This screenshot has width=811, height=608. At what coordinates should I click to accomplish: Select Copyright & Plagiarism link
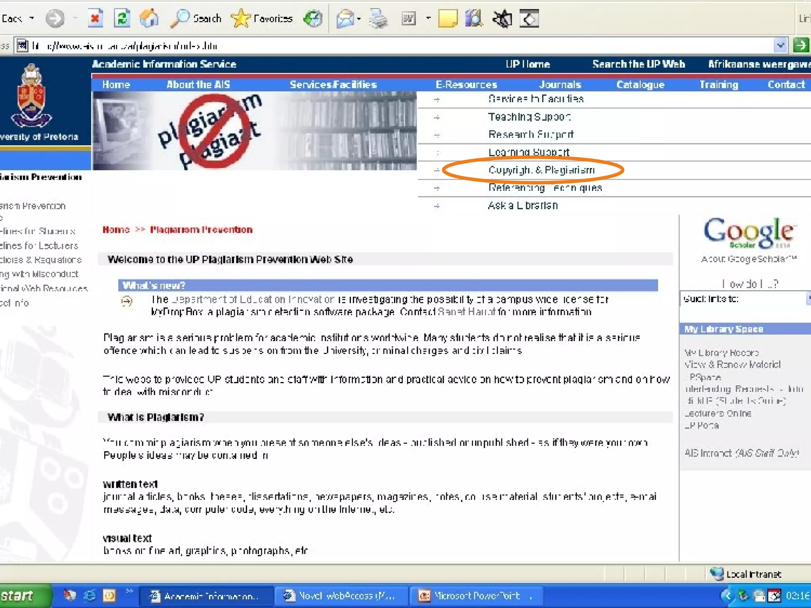click(541, 170)
